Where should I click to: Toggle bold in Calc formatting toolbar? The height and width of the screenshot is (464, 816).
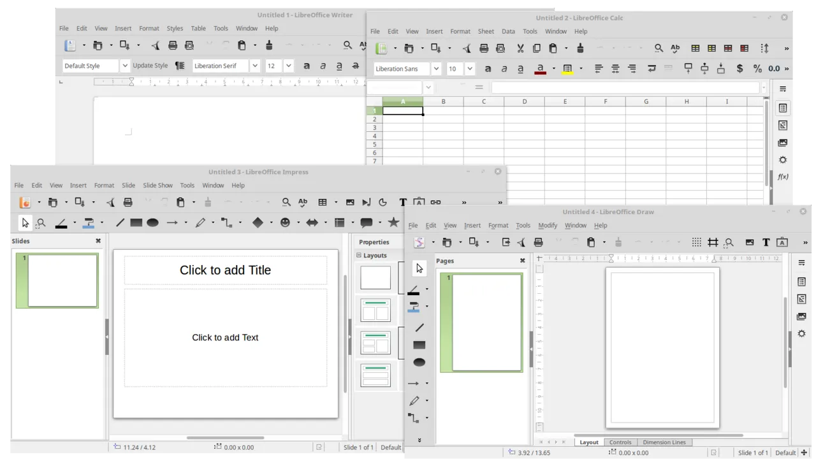(488, 68)
